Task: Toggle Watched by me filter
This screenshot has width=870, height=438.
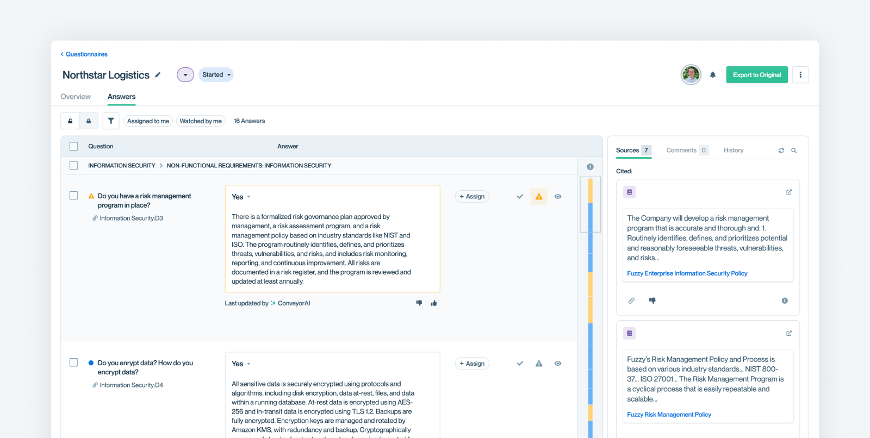Action: tap(201, 121)
